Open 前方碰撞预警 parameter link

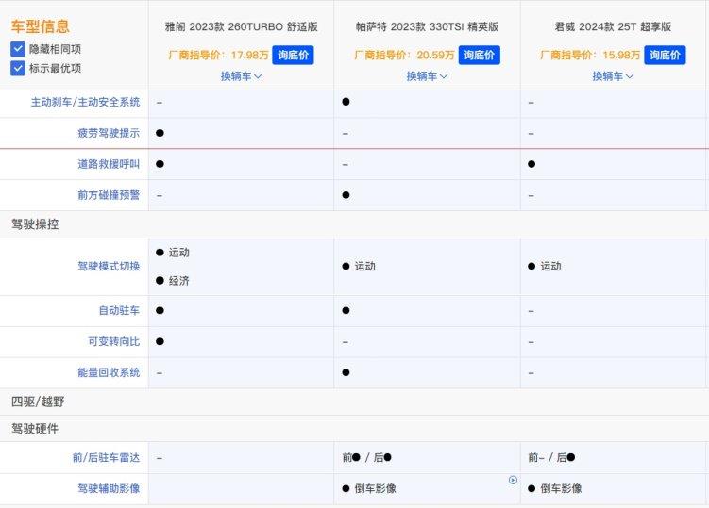(109, 195)
